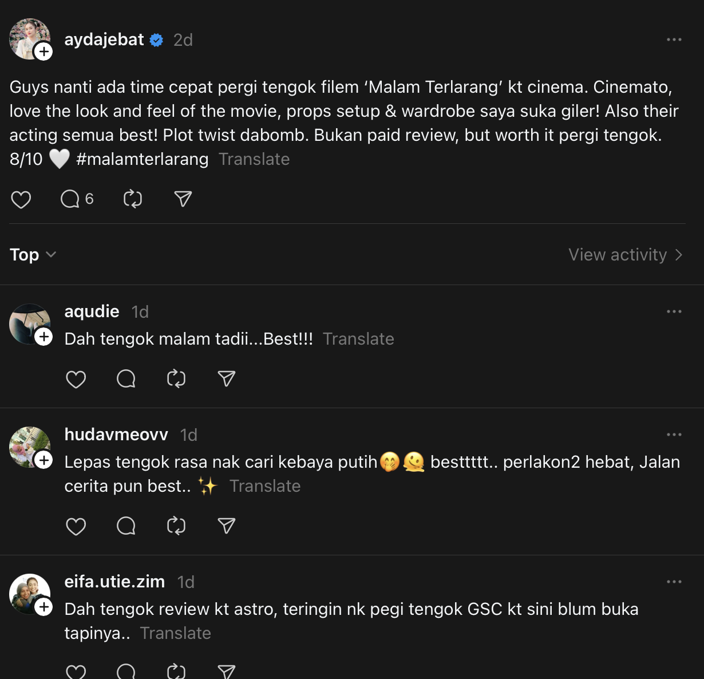Reply to aqudie's comment
Screen dimensions: 704x679
point(126,379)
